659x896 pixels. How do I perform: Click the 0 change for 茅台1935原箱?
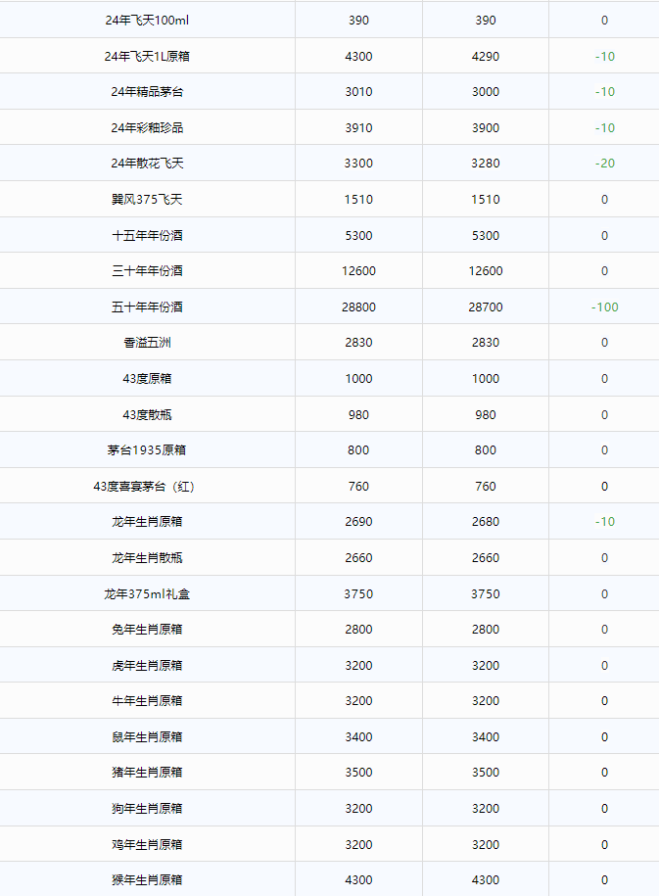coord(605,450)
